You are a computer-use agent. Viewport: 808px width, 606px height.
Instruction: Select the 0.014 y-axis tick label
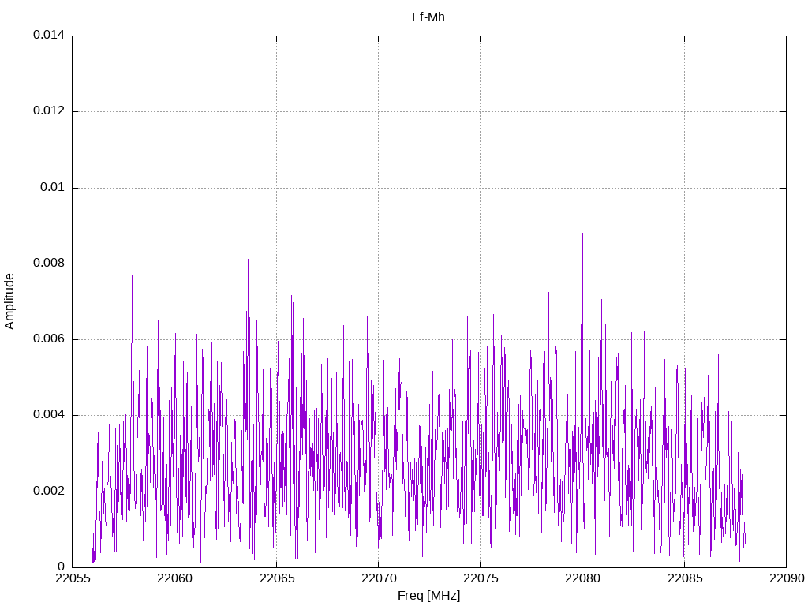pyautogui.click(x=48, y=36)
